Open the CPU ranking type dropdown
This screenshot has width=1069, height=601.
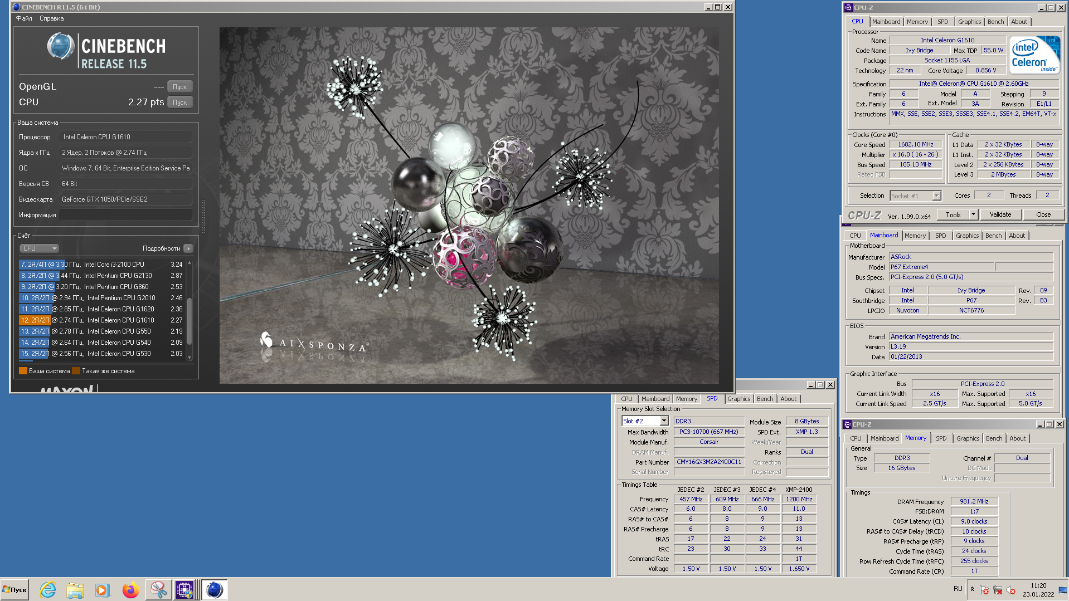point(39,248)
